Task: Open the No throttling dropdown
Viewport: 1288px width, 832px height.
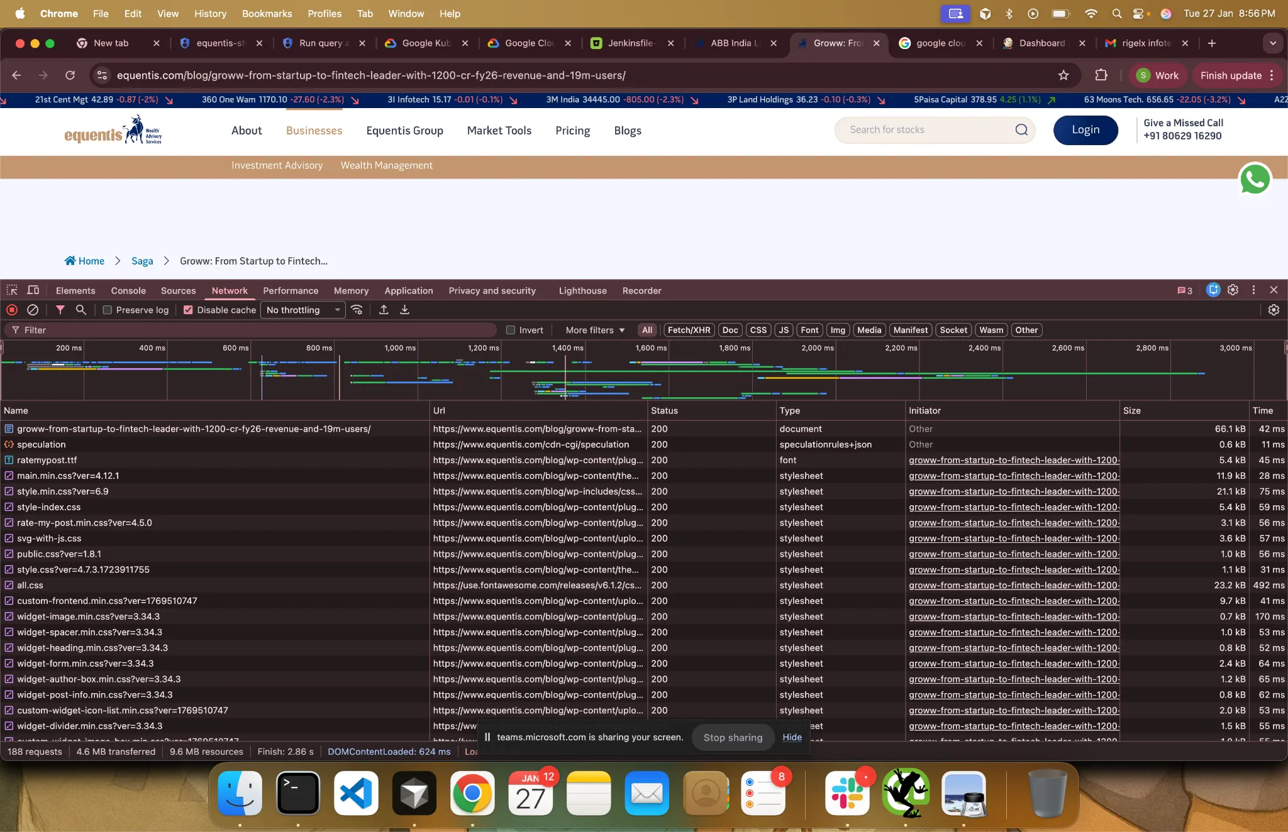Action: 303,310
